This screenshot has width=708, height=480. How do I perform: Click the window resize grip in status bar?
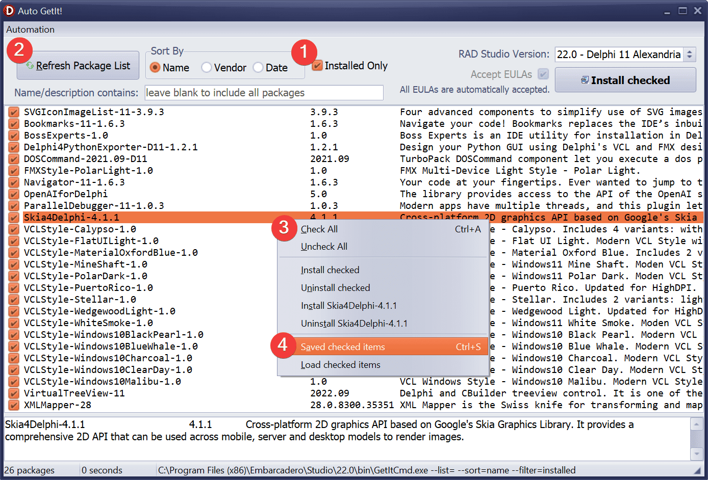pyautogui.click(x=697, y=471)
